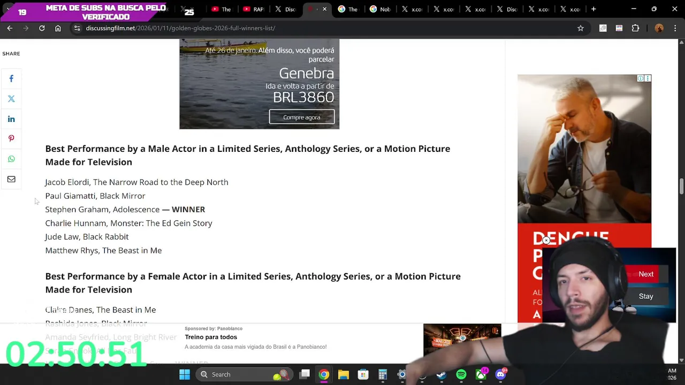The height and width of the screenshot is (385, 685).
Task: Open the browser home page
Action: coord(58,28)
